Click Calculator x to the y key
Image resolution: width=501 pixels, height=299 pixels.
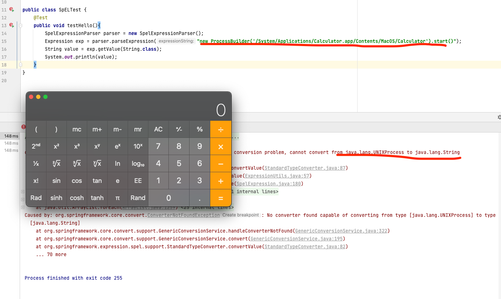(97, 146)
